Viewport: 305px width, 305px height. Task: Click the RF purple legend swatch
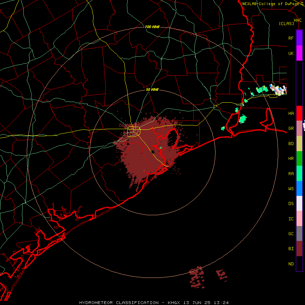[x=299, y=38]
